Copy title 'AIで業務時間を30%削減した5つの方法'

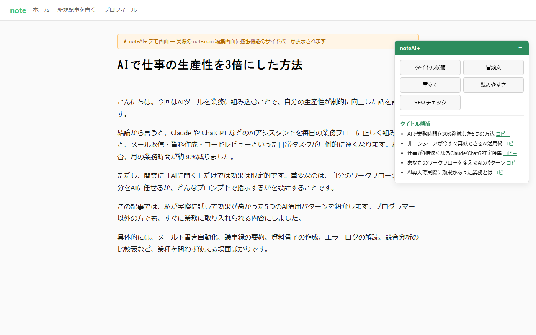(x=503, y=134)
